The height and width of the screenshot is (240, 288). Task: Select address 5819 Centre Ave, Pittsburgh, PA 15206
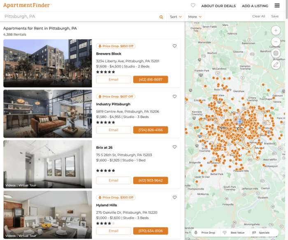(x=128, y=111)
